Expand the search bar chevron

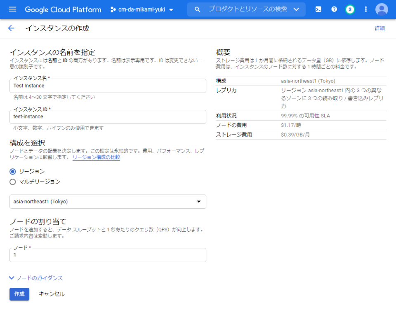coord(296,9)
